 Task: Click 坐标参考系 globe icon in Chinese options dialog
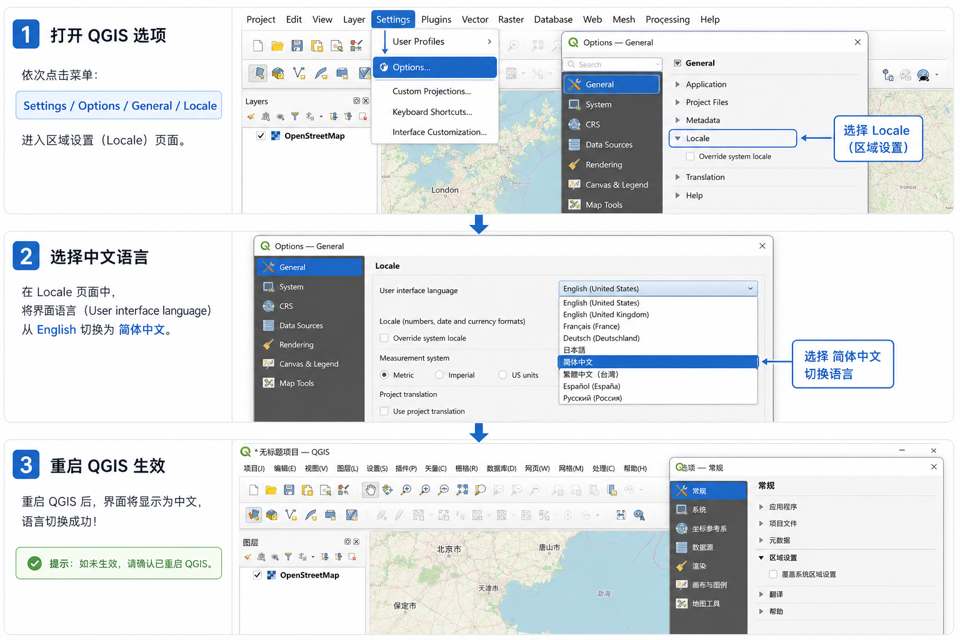(x=682, y=529)
